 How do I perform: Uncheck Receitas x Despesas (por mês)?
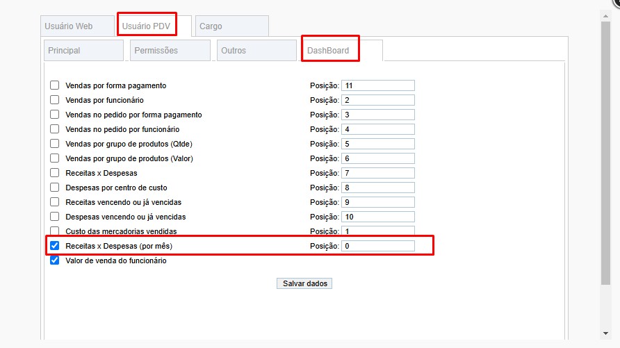pos(55,246)
